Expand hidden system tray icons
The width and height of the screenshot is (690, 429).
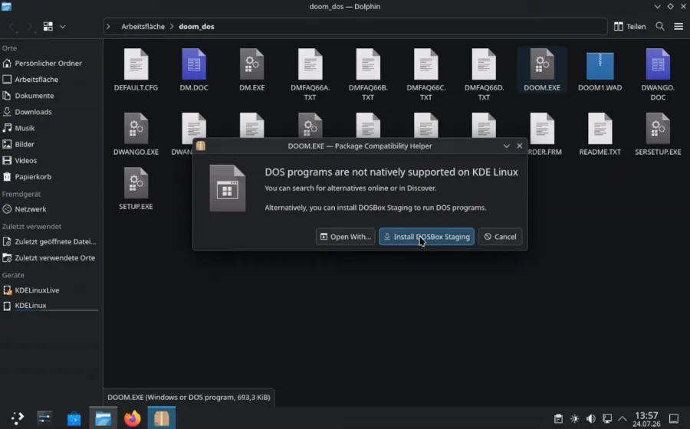click(x=623, y=418)
